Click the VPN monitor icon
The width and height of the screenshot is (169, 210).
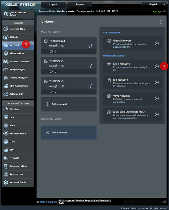pos(6,150)
